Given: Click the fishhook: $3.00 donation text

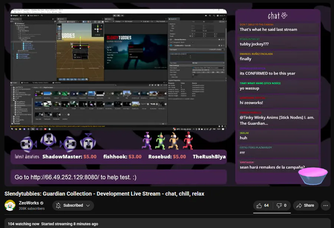Looking at the screenshot, I should click(122, 157).
